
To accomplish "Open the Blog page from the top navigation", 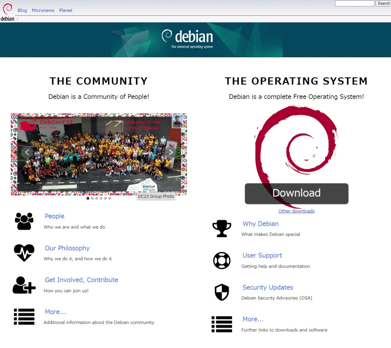I will coord(22,10).
